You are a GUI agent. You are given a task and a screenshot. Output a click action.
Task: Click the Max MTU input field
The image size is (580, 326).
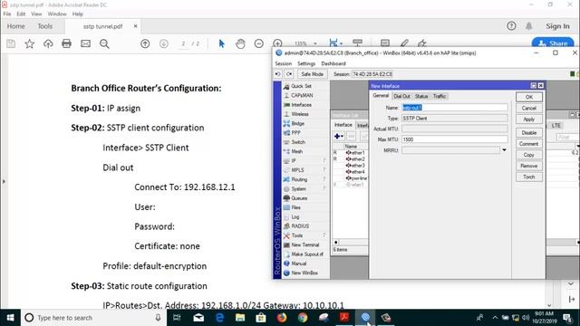(x=455, y=139)
